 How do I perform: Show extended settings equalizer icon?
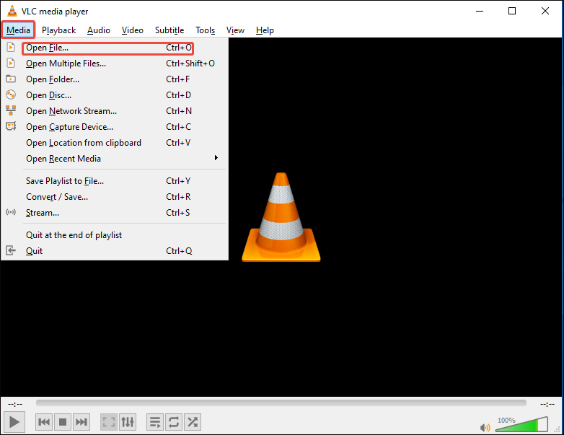tap(128, 422)
